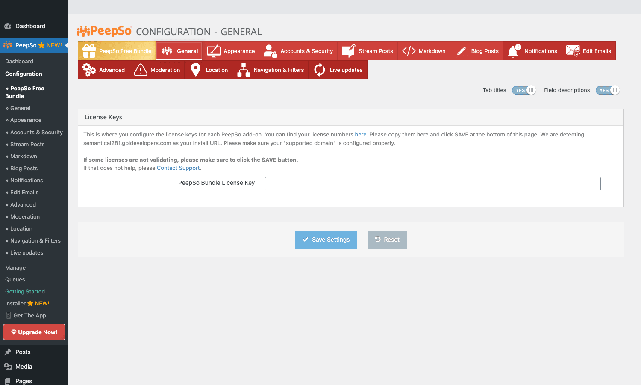This screenshot has width=641, height=385.
Task: Switch to the Live updates tab
Action: pyautogui.click(x=338, y=70)
